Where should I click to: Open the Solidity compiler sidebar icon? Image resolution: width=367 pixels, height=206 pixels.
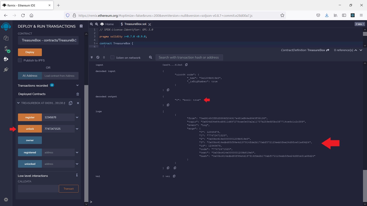tap(6, 49)
